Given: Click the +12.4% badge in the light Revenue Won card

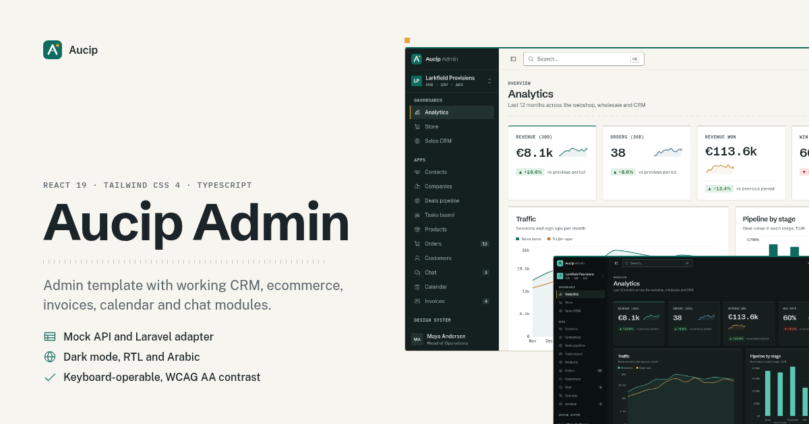Looking at the screenshot, I should (x=719, y=188).
